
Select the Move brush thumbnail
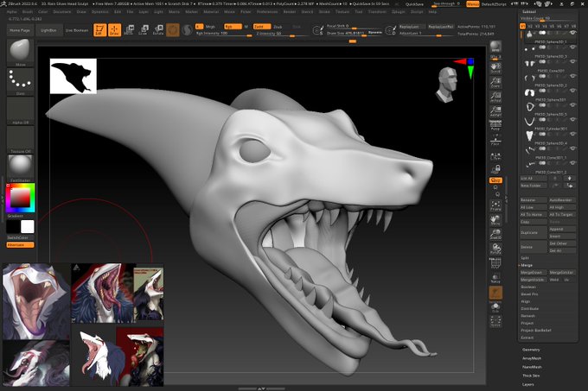pyautogui.click(x=20, y=53)
